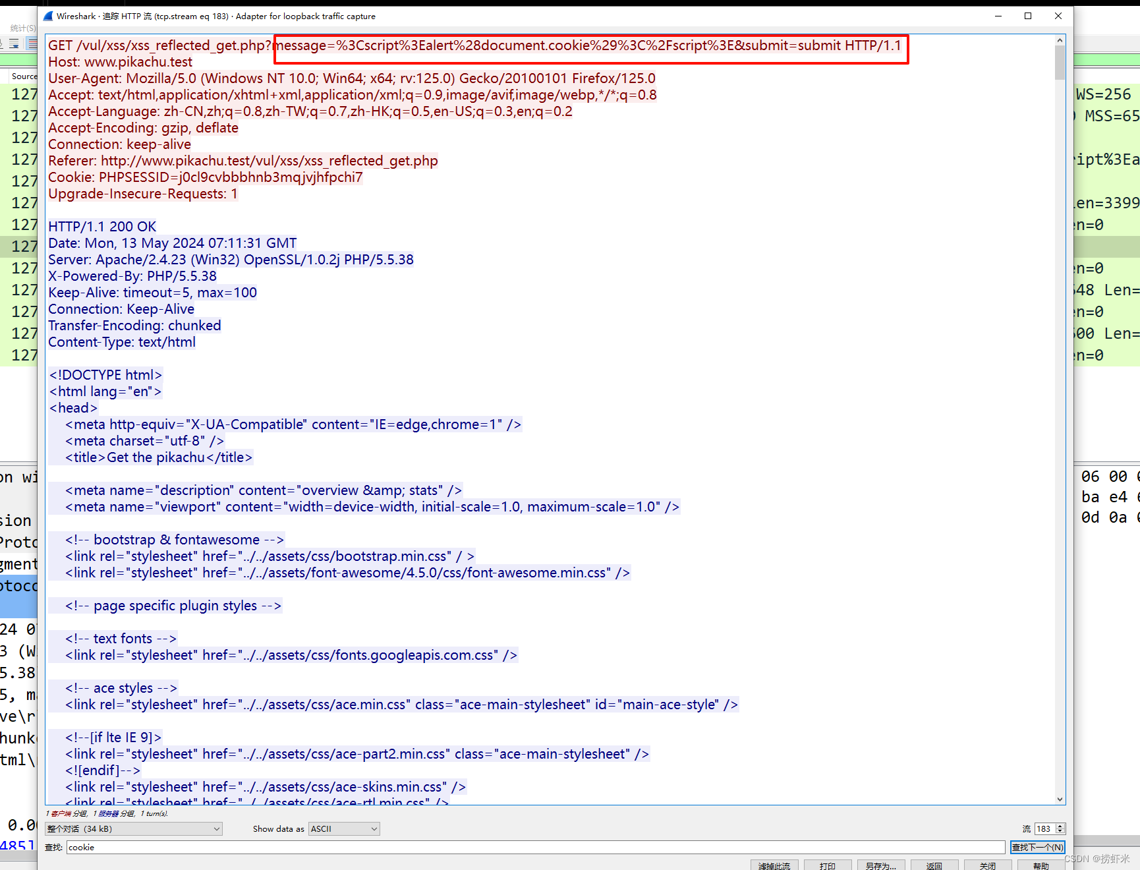
Task: Click the fonts.googleapis.com.css stylesheet line
Action: pos(291,655)
